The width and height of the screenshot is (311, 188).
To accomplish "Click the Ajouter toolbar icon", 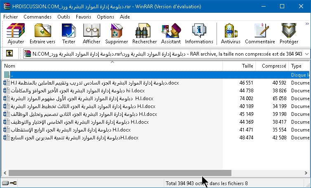I will 16,33.
